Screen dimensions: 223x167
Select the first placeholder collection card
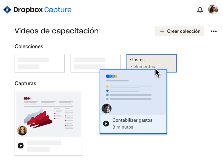tap(40, 63)
